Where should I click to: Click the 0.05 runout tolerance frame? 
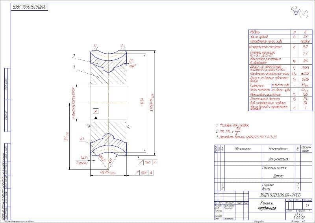pos(148,162)
